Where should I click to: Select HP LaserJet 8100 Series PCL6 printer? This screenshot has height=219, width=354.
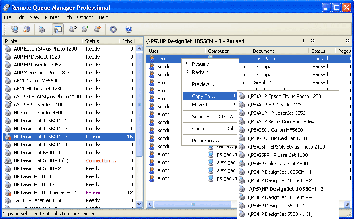pyautogui.click(x=45, y=192)
